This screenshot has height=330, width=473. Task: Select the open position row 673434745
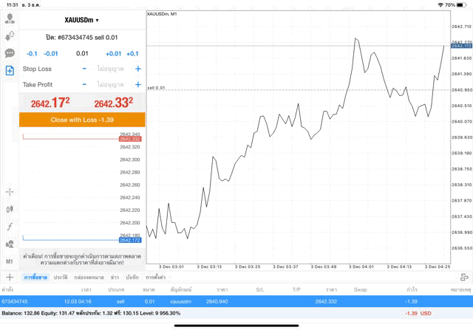point(236,301)
